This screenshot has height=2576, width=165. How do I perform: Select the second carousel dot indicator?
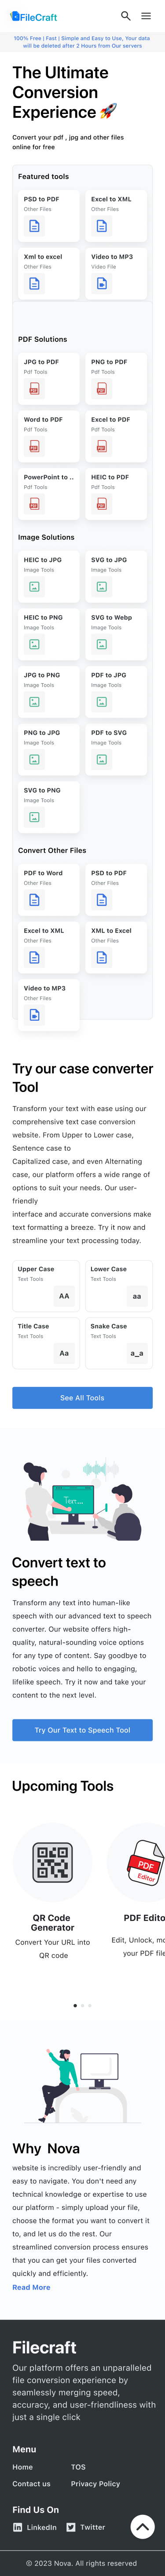coord(82,2004)
